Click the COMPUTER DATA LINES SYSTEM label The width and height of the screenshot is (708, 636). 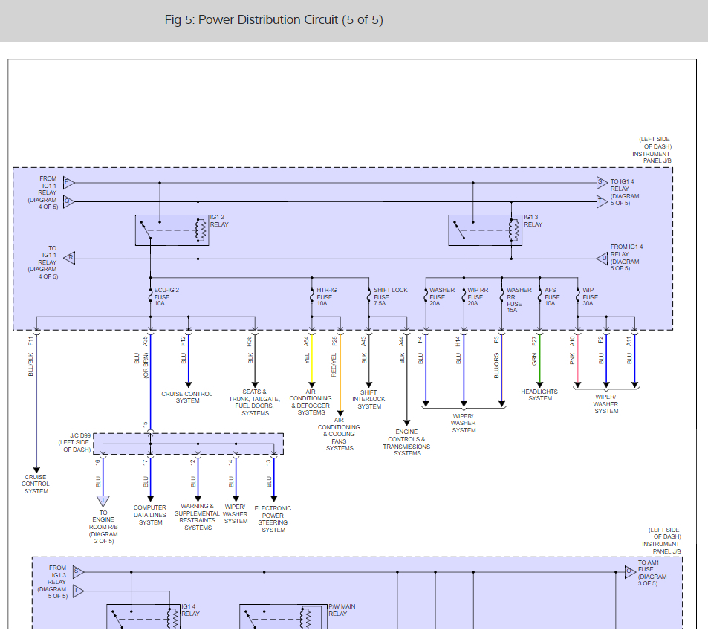pyautogui.click(x=150, y=515)
